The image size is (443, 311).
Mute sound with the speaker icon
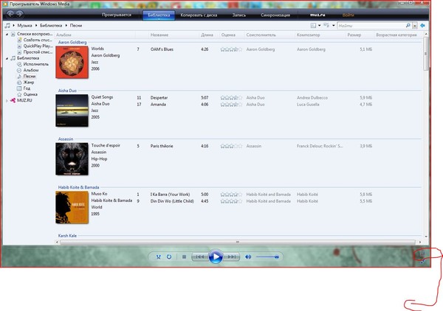[x=248, y=257]
